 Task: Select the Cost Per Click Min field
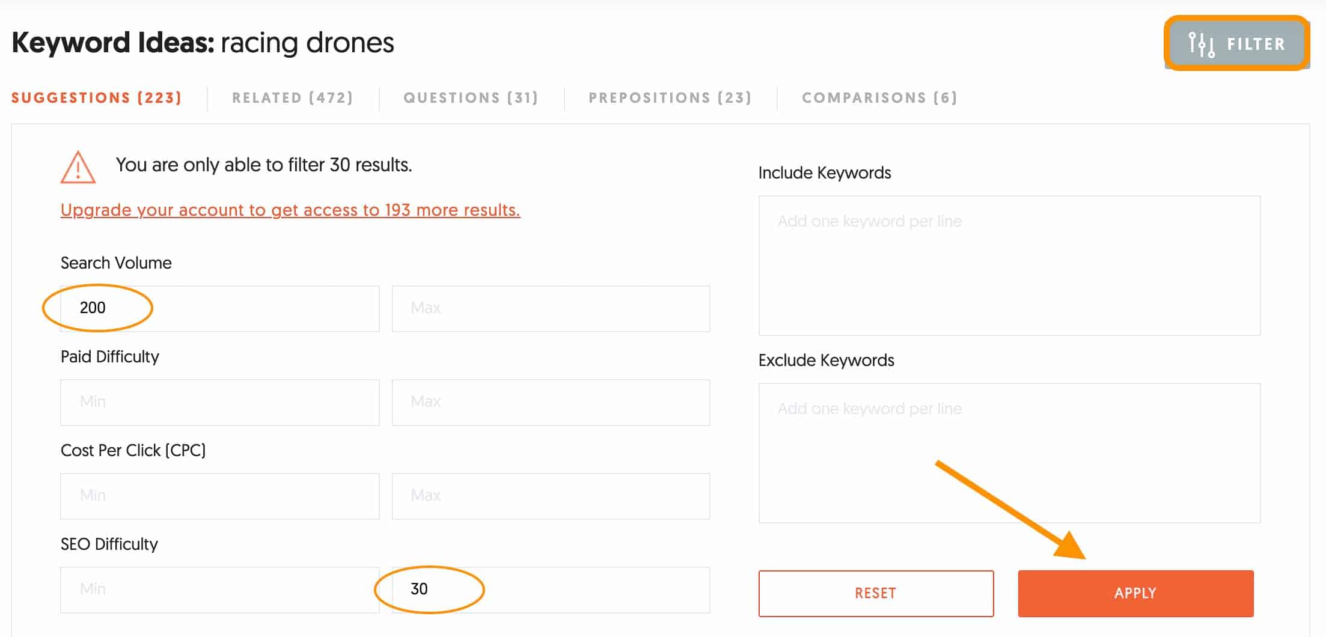219,496
